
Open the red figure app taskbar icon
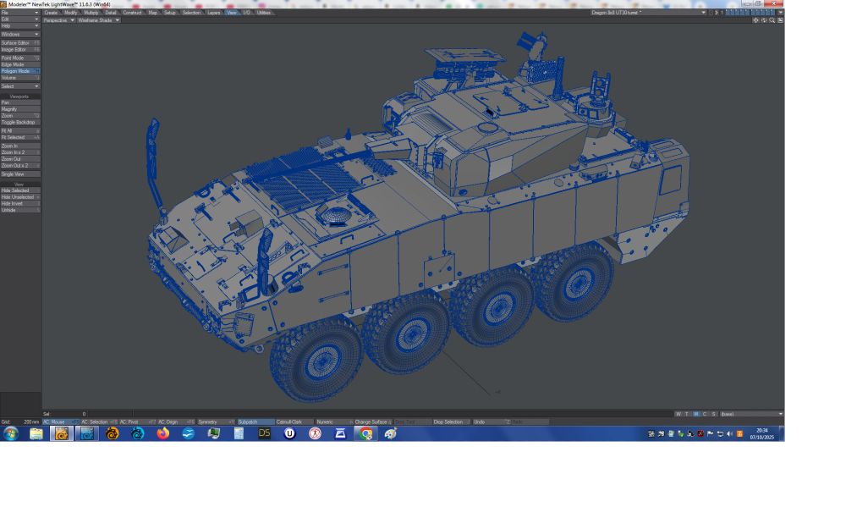pyautogui.click(x=315, y=433)
